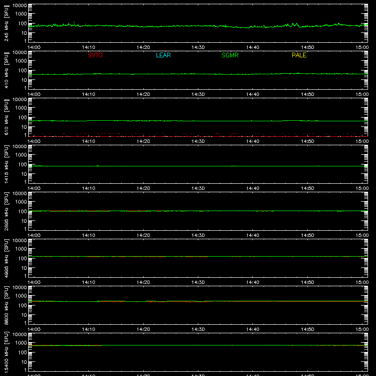Click 14:20 label under the 2695 MHz plot
The image size is (376, 376).
(143, 235)
